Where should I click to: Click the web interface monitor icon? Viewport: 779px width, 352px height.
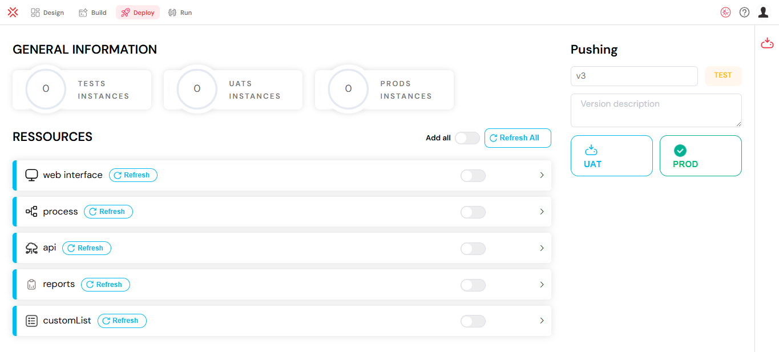point(31,175)
